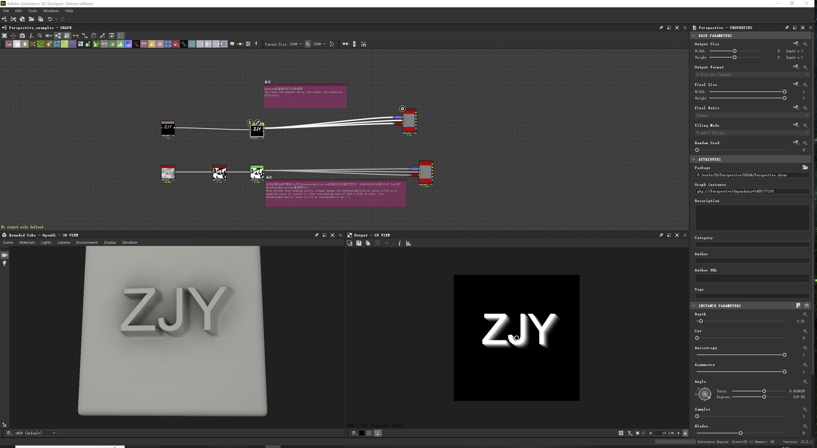Open the Blend node tool icon
The image size is (817, 448).
(16, 44)
